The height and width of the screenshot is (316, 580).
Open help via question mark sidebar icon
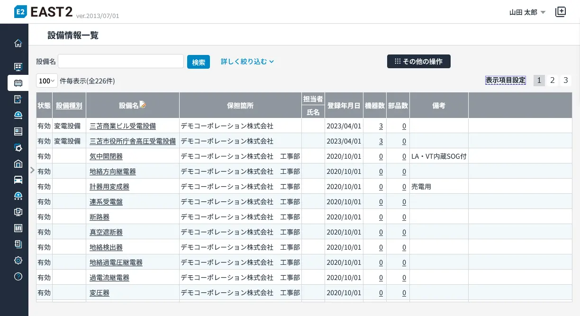click(x=18, y=277)
